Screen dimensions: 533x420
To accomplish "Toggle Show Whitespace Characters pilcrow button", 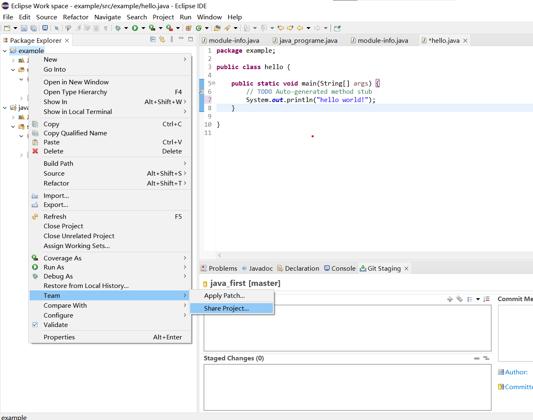I will coord(106,28).
